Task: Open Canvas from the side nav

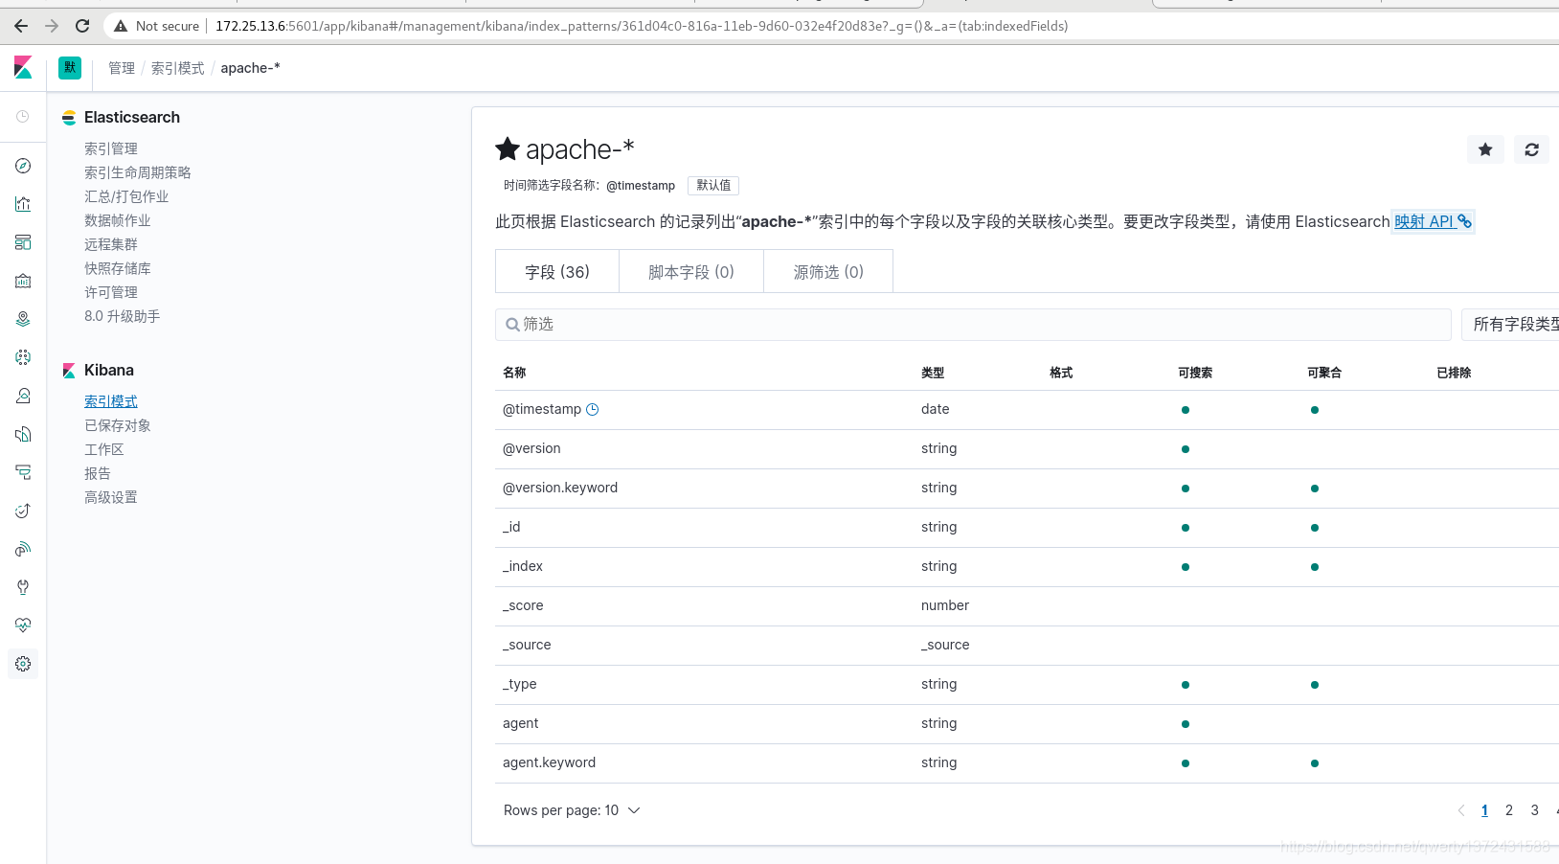Action: 23,281
